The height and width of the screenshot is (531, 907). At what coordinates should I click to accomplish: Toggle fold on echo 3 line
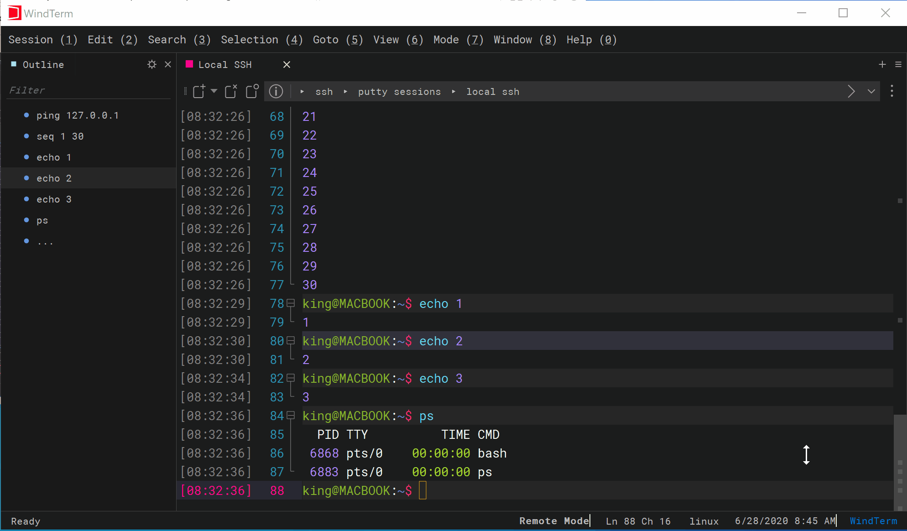point(291,378)
